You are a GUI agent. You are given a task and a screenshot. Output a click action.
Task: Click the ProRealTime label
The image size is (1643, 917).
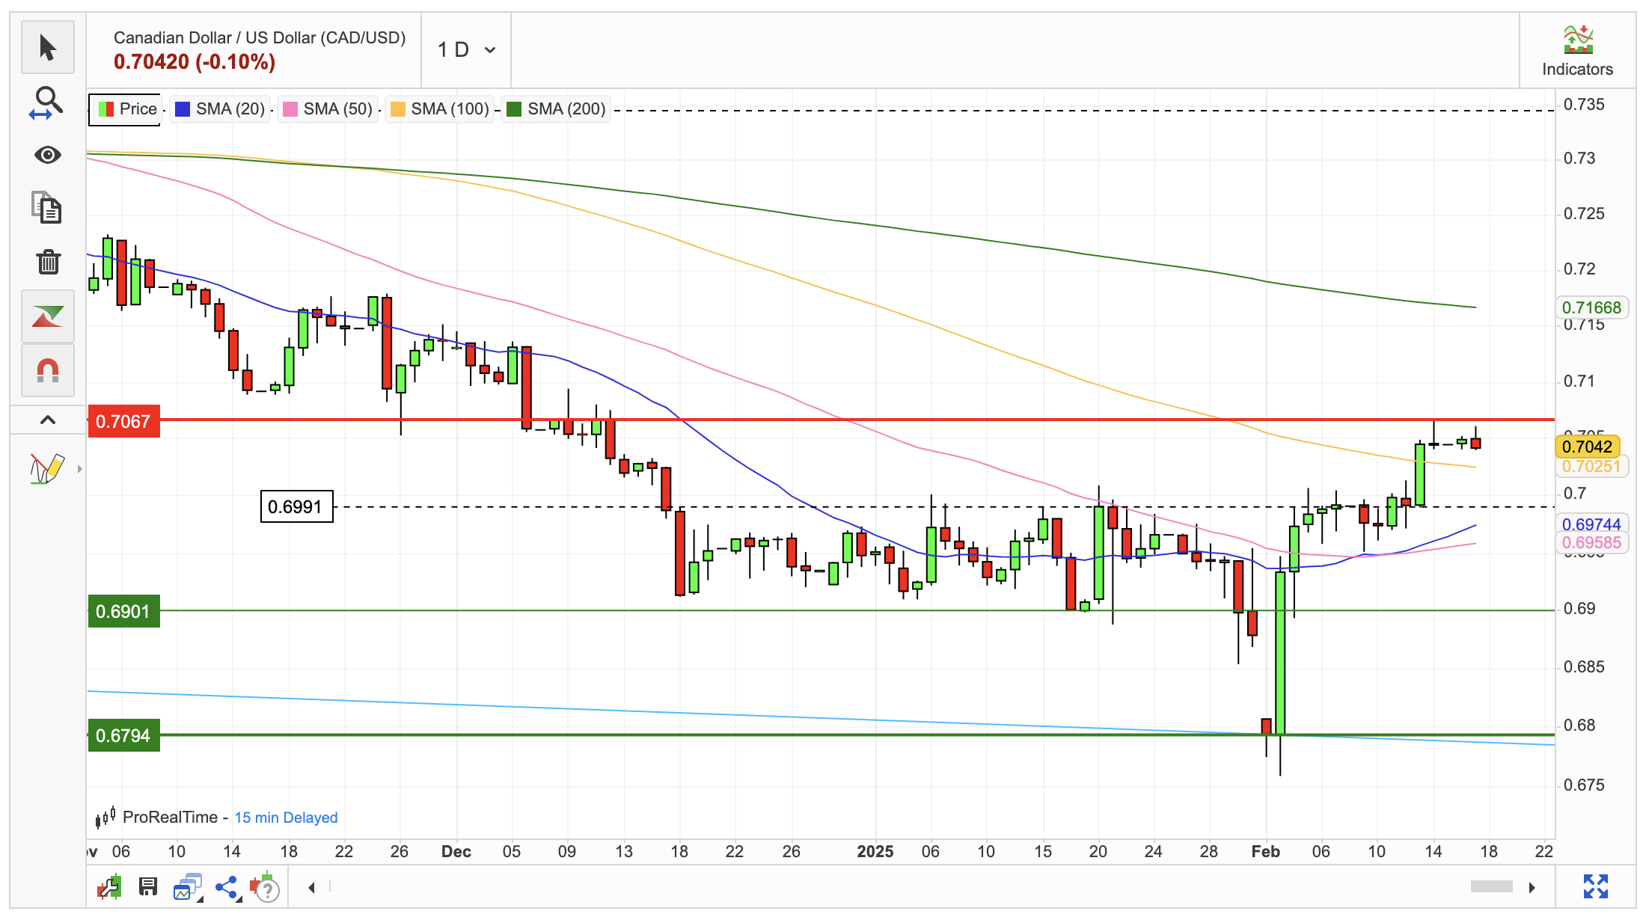click(170, 818)
